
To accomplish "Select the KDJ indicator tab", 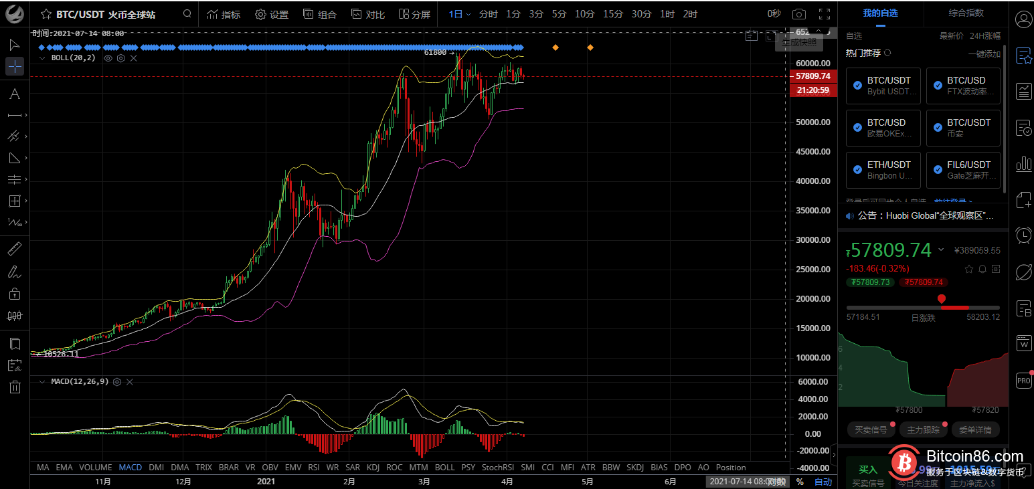I will [x=373, y=467].
